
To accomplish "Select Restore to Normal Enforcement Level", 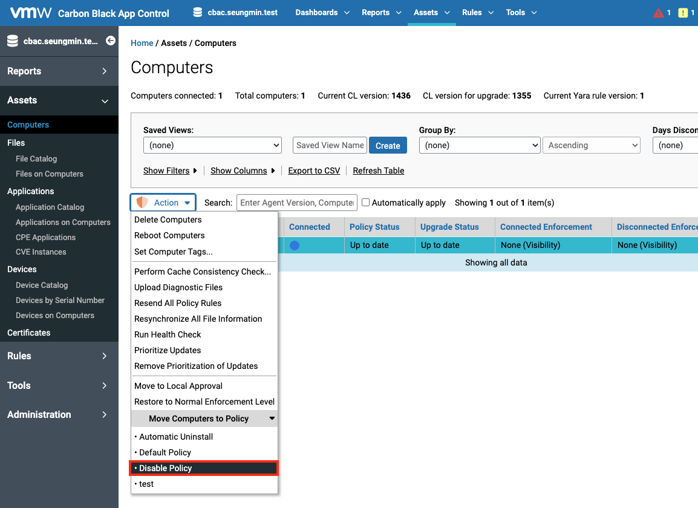I will point(204,402).
